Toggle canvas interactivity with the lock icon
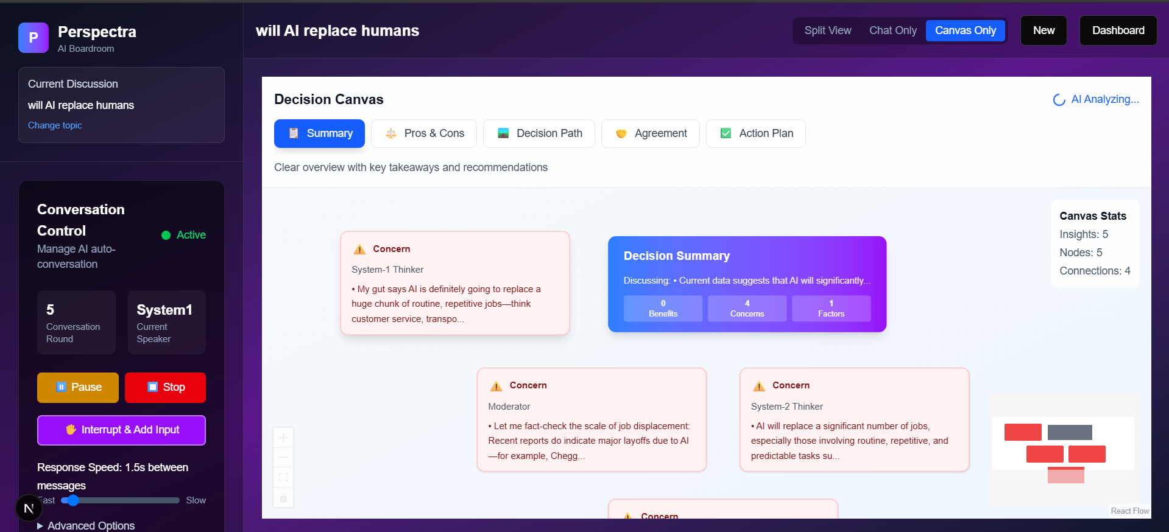The width and height of the screenshot is (1169, 532). pyautogui.click(x=283, y=497)
